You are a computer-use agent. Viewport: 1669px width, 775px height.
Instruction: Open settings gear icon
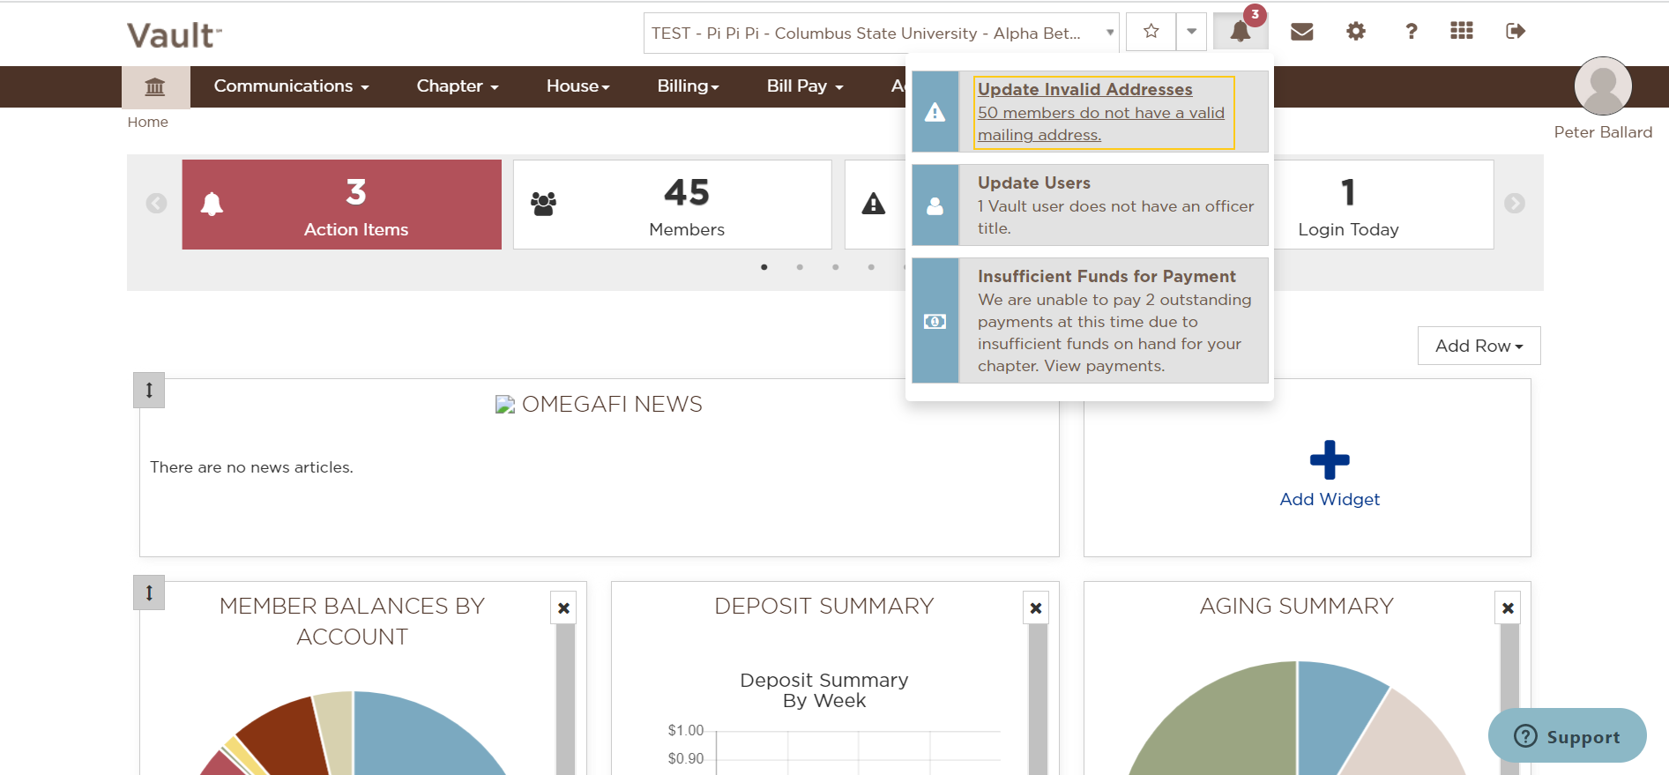(1356, 32)
